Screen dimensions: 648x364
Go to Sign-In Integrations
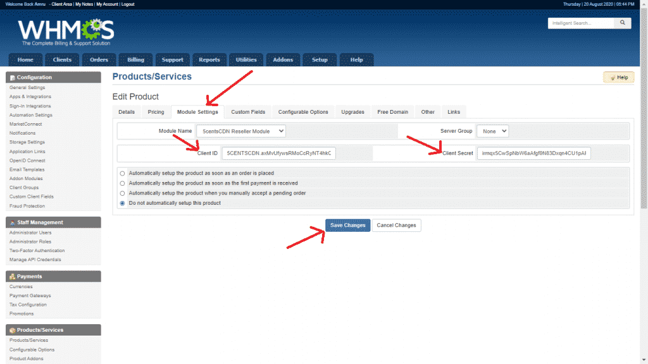click(x=30, y=106)
